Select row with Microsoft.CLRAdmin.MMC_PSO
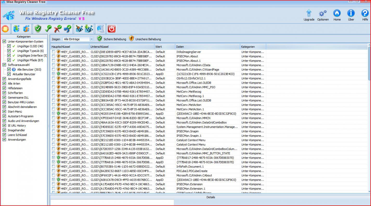This screenshot has height=206, width=371. 209,87
